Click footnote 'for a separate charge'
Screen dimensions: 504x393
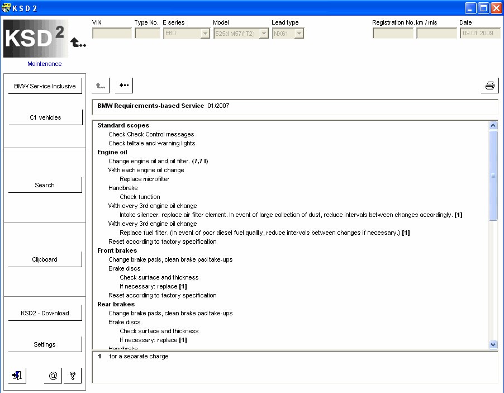[139, 356]
